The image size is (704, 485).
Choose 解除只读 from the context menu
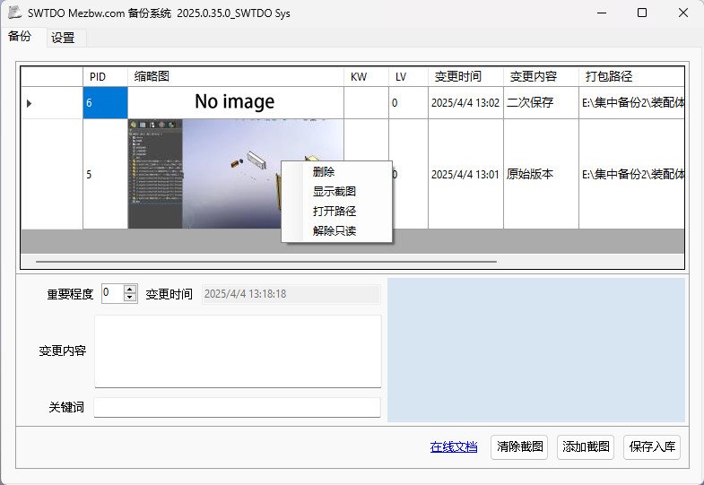coord(335,231)
